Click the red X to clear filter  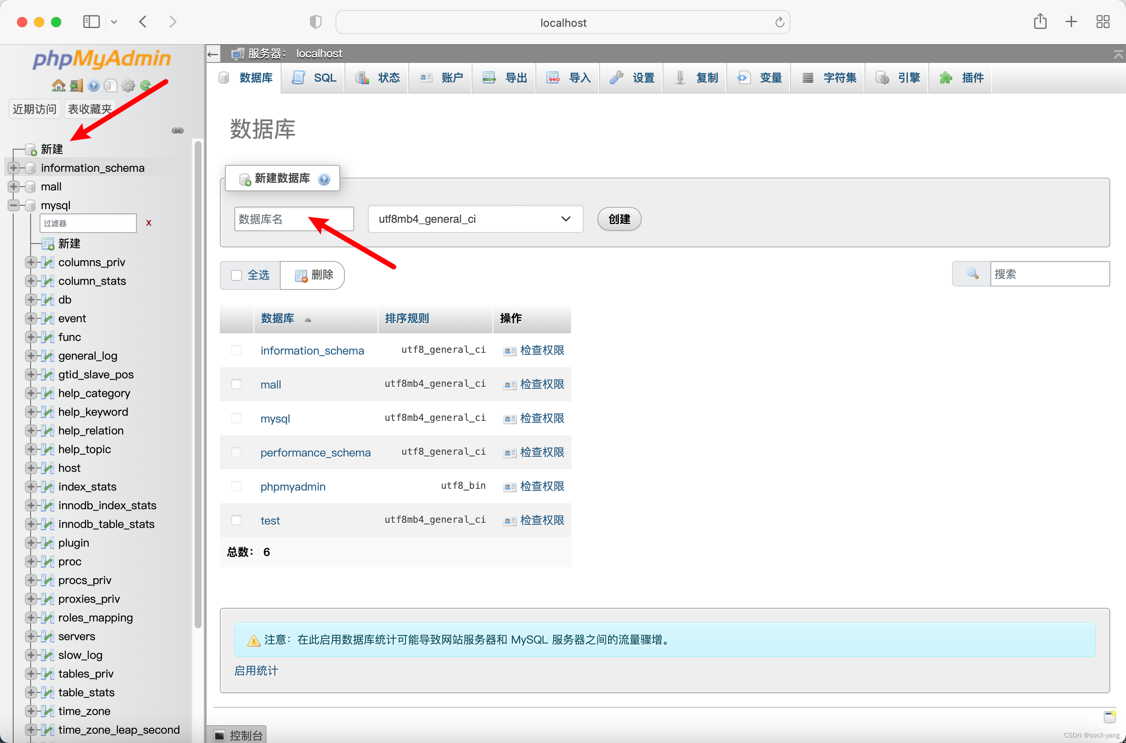coord(149,223)
